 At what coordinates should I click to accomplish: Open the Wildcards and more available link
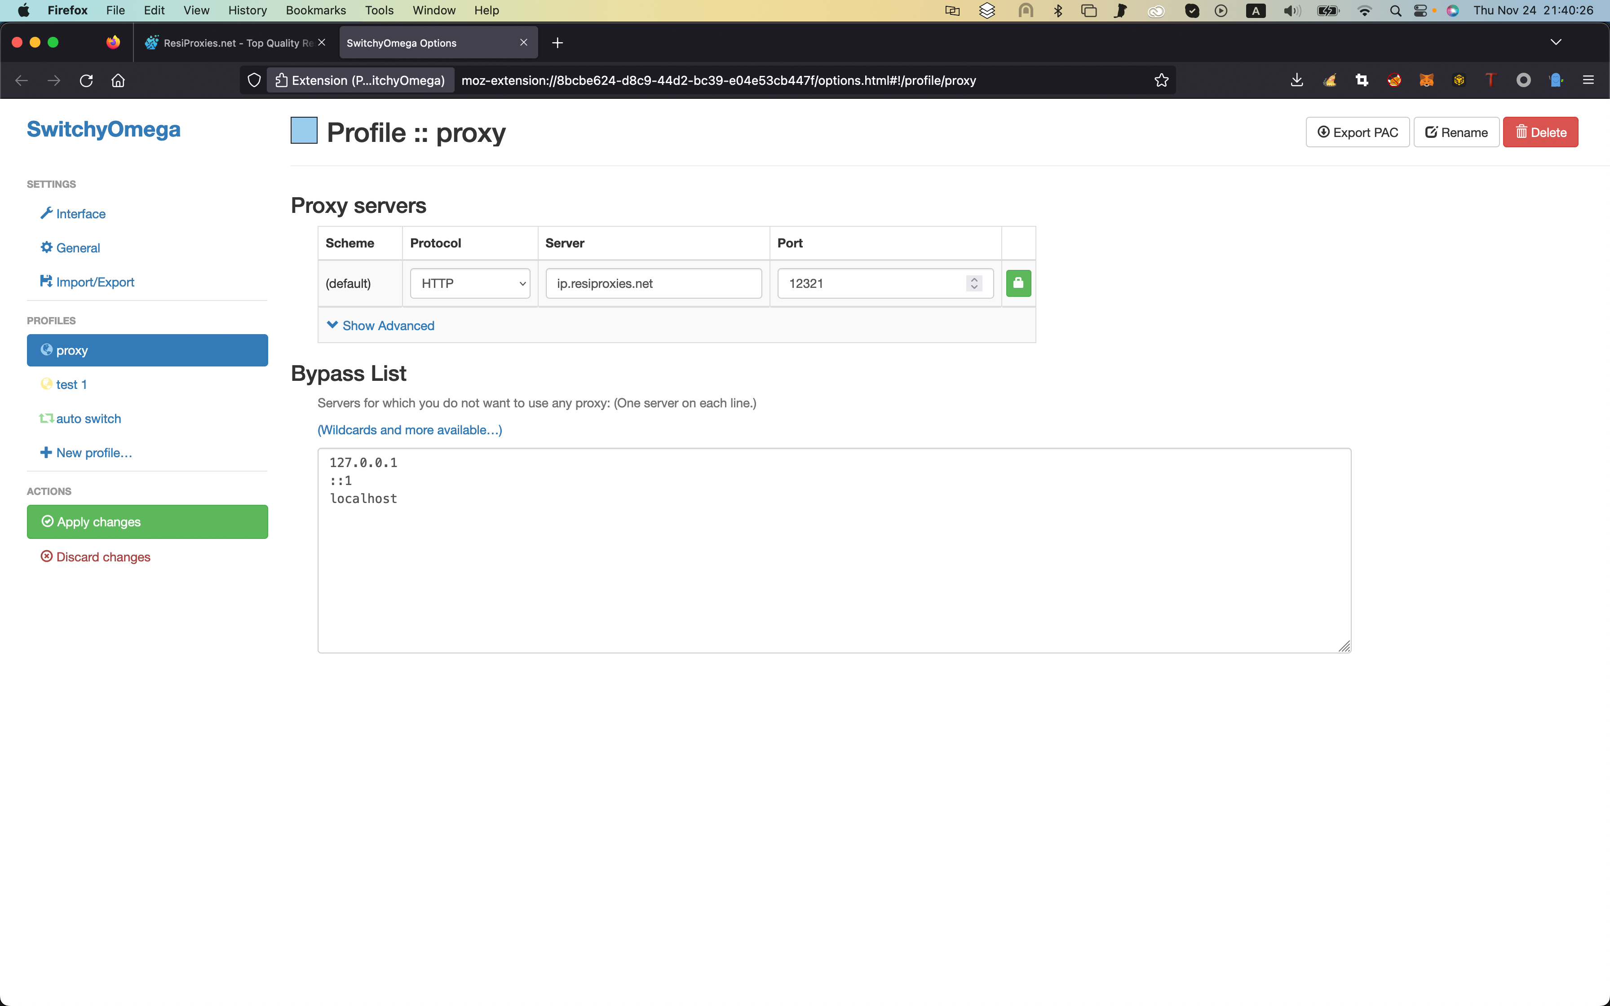[x=410, y=430]
